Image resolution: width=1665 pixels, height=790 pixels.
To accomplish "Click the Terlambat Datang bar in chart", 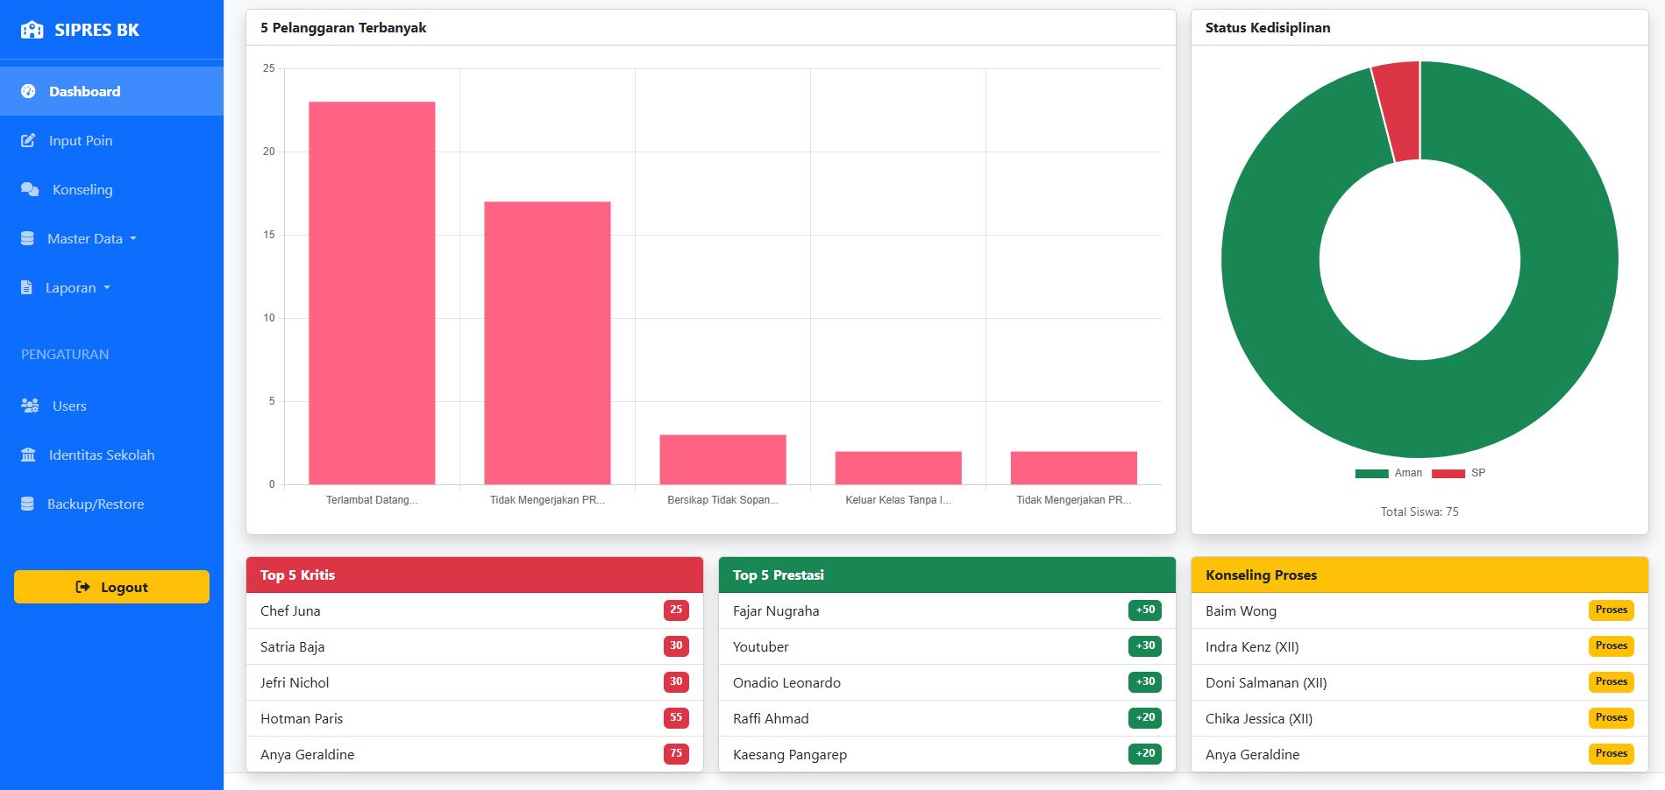I will [x=372, y=293].
